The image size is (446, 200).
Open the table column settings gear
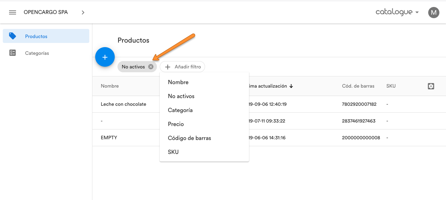click(x=431, y=86)
